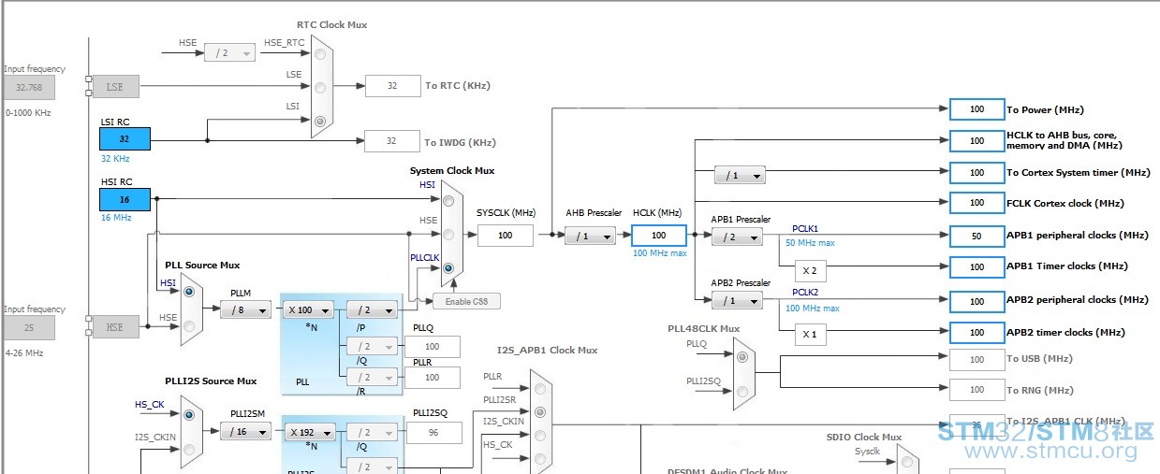Click the APB2 timer clocks value field
Screen dimensions: 1160x474
click(976, 332)
